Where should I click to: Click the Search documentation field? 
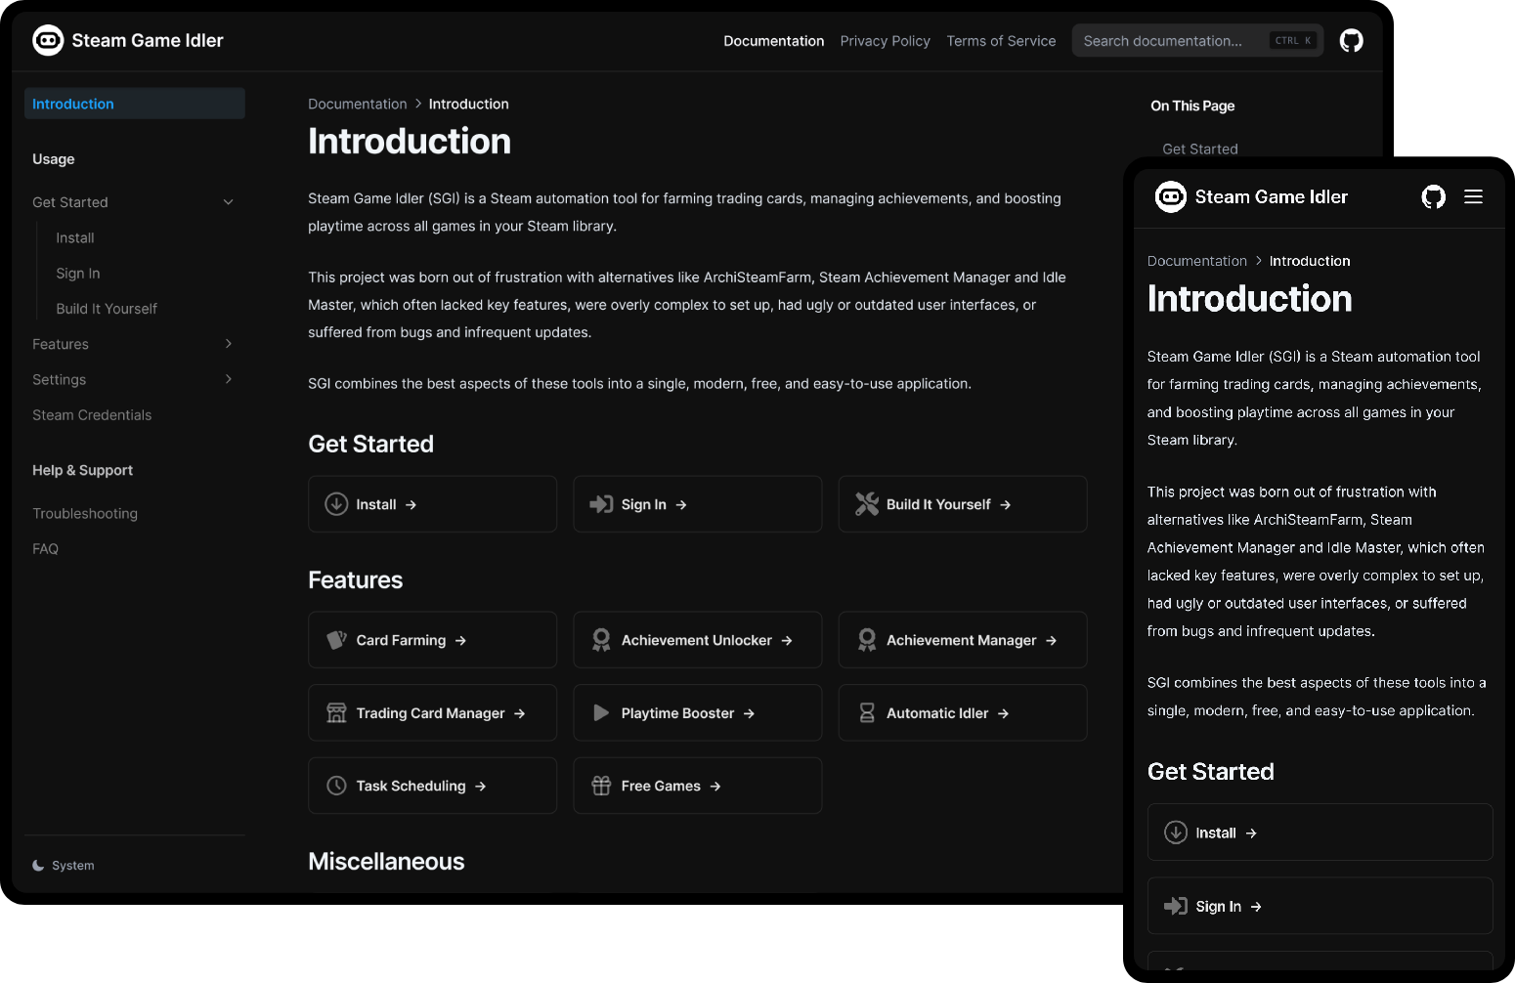(1197, 41)
